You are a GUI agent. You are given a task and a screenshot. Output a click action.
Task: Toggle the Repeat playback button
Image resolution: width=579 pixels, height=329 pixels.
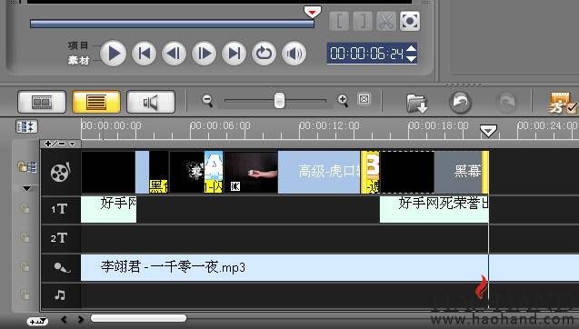(264, 54)
